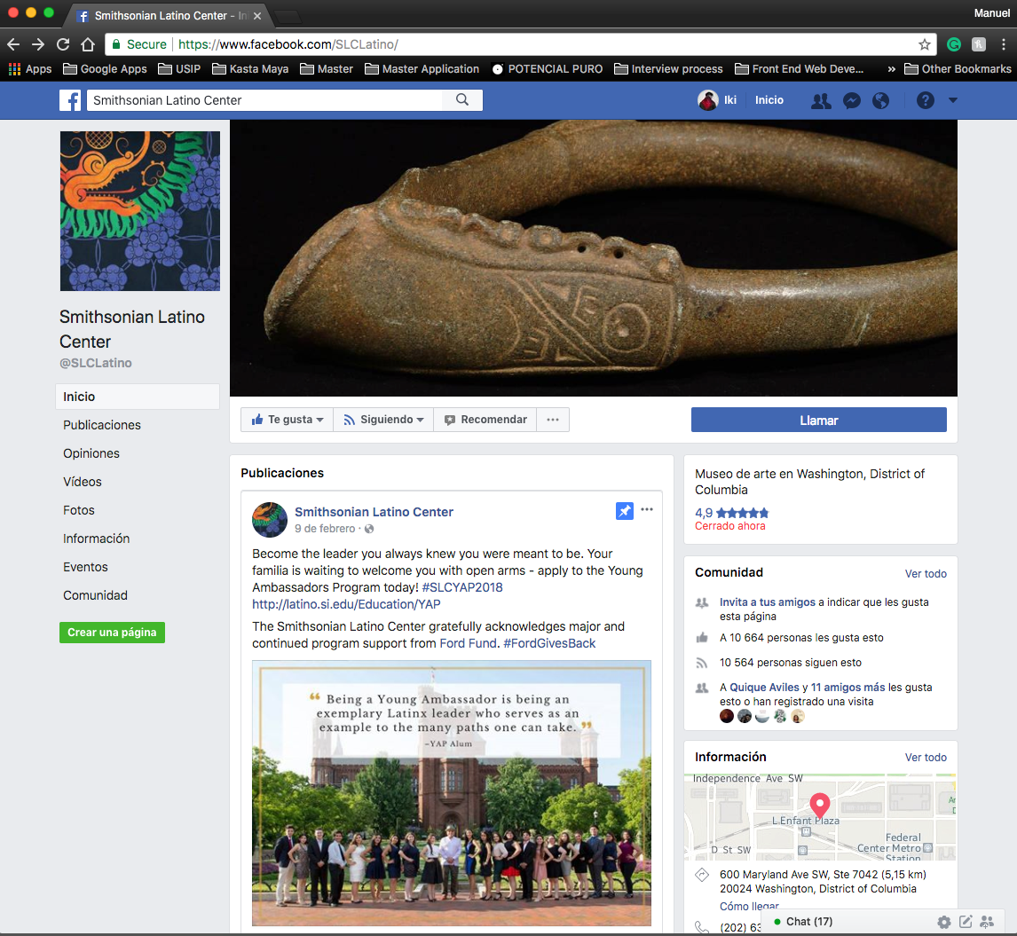Screen dimensions: 1017x936
Task: Open Google Apps bookmark folder
Action: click(105, 68)
